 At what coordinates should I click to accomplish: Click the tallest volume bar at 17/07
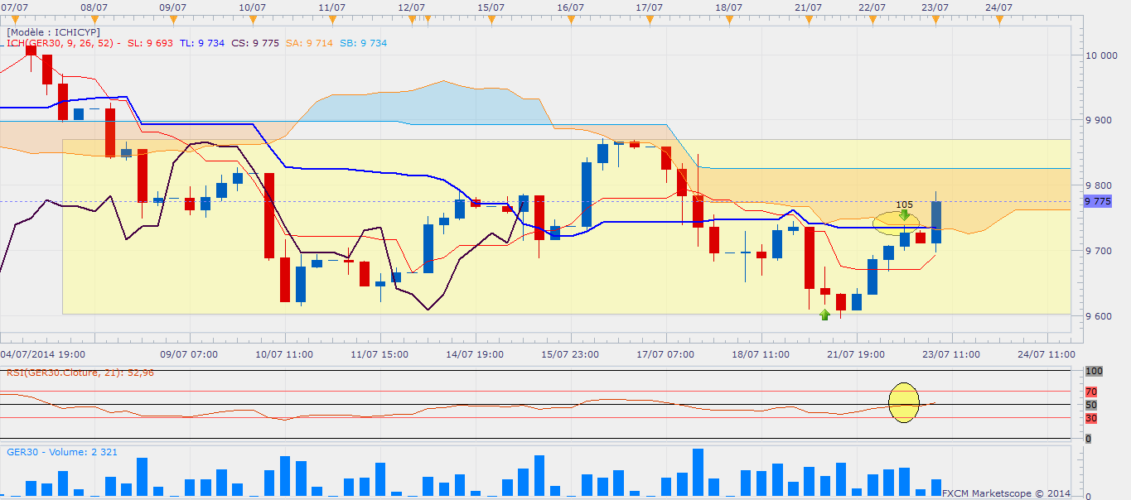click(x=698, y=473)
